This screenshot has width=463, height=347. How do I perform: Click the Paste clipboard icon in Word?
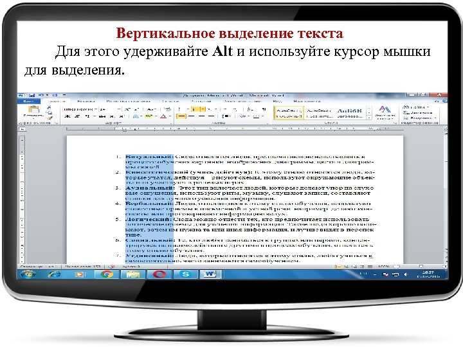click(33, 110)
